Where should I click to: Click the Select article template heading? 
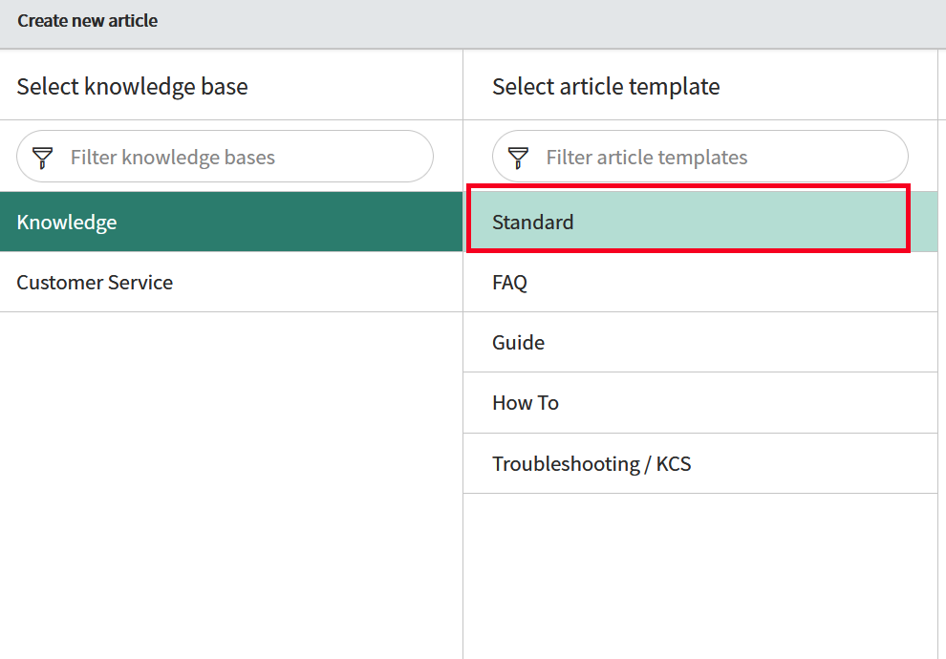pos(606,86)
